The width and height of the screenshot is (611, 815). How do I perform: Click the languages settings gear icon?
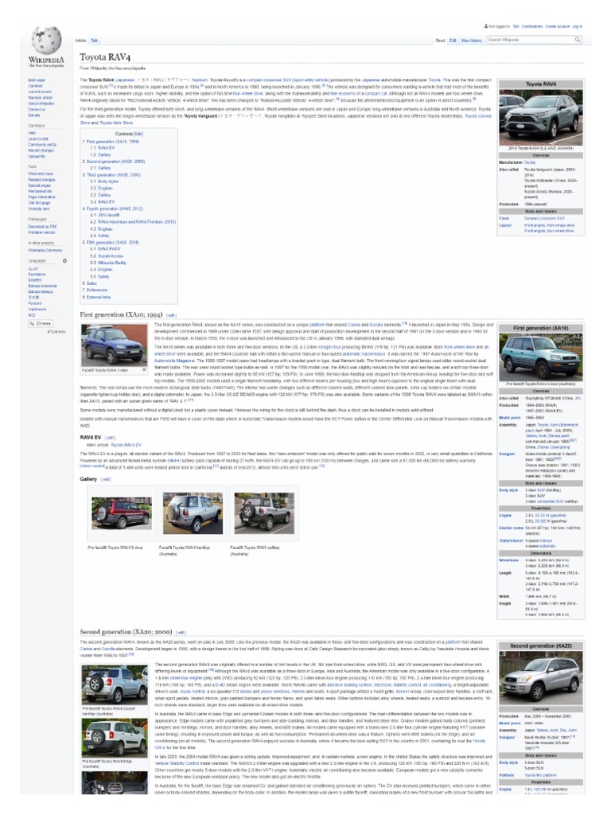(65, 261)
